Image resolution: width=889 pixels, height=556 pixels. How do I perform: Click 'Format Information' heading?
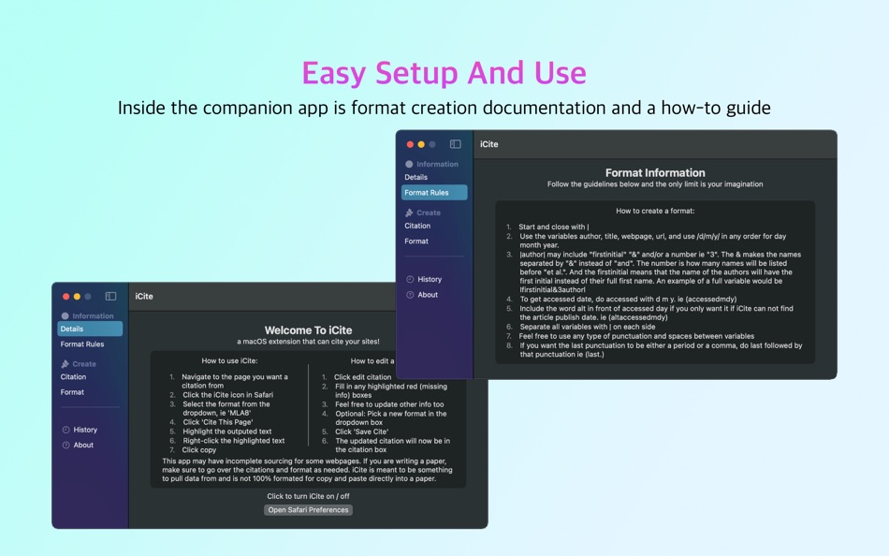(x=655, y=173)
